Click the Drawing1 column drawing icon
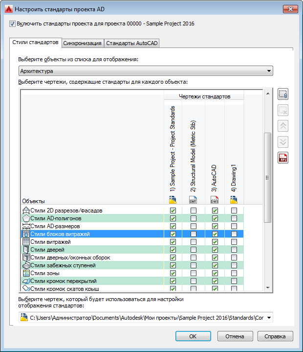 point(234,200)
